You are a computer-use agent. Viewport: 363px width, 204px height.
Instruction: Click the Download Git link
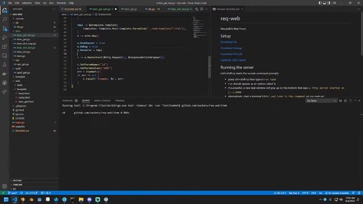[229, 42]
